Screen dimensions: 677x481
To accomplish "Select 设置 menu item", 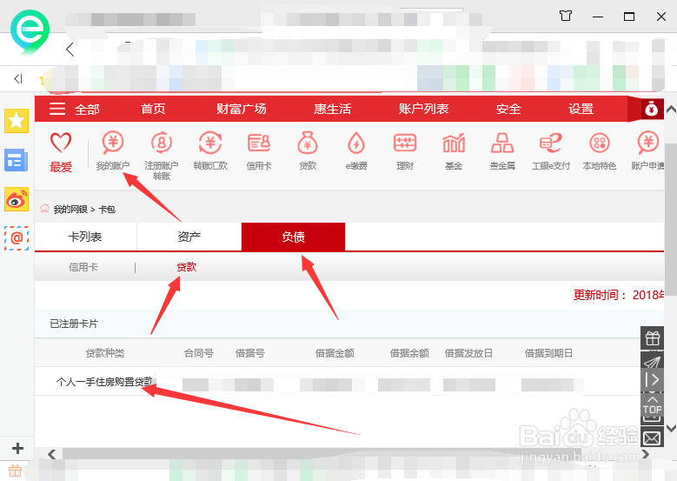I will (x=581, y=109).
